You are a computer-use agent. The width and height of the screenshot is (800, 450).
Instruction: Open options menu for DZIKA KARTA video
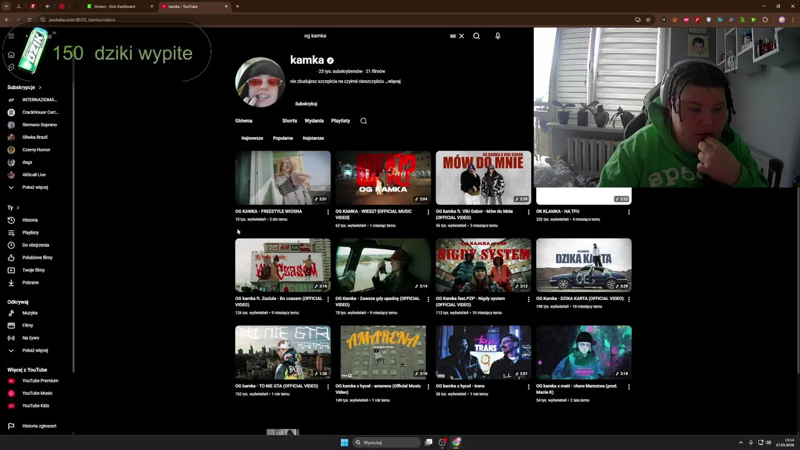click(x=629, y=299)
